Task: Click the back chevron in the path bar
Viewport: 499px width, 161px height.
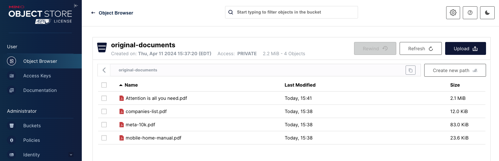Action: (104, 70)
